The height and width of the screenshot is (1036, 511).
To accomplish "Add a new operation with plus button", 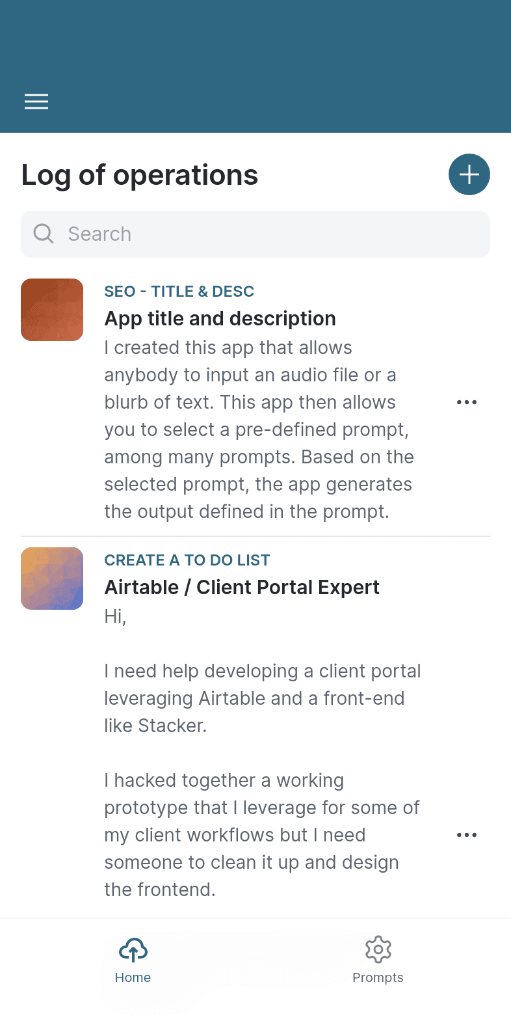I will [x=469, y=174].
